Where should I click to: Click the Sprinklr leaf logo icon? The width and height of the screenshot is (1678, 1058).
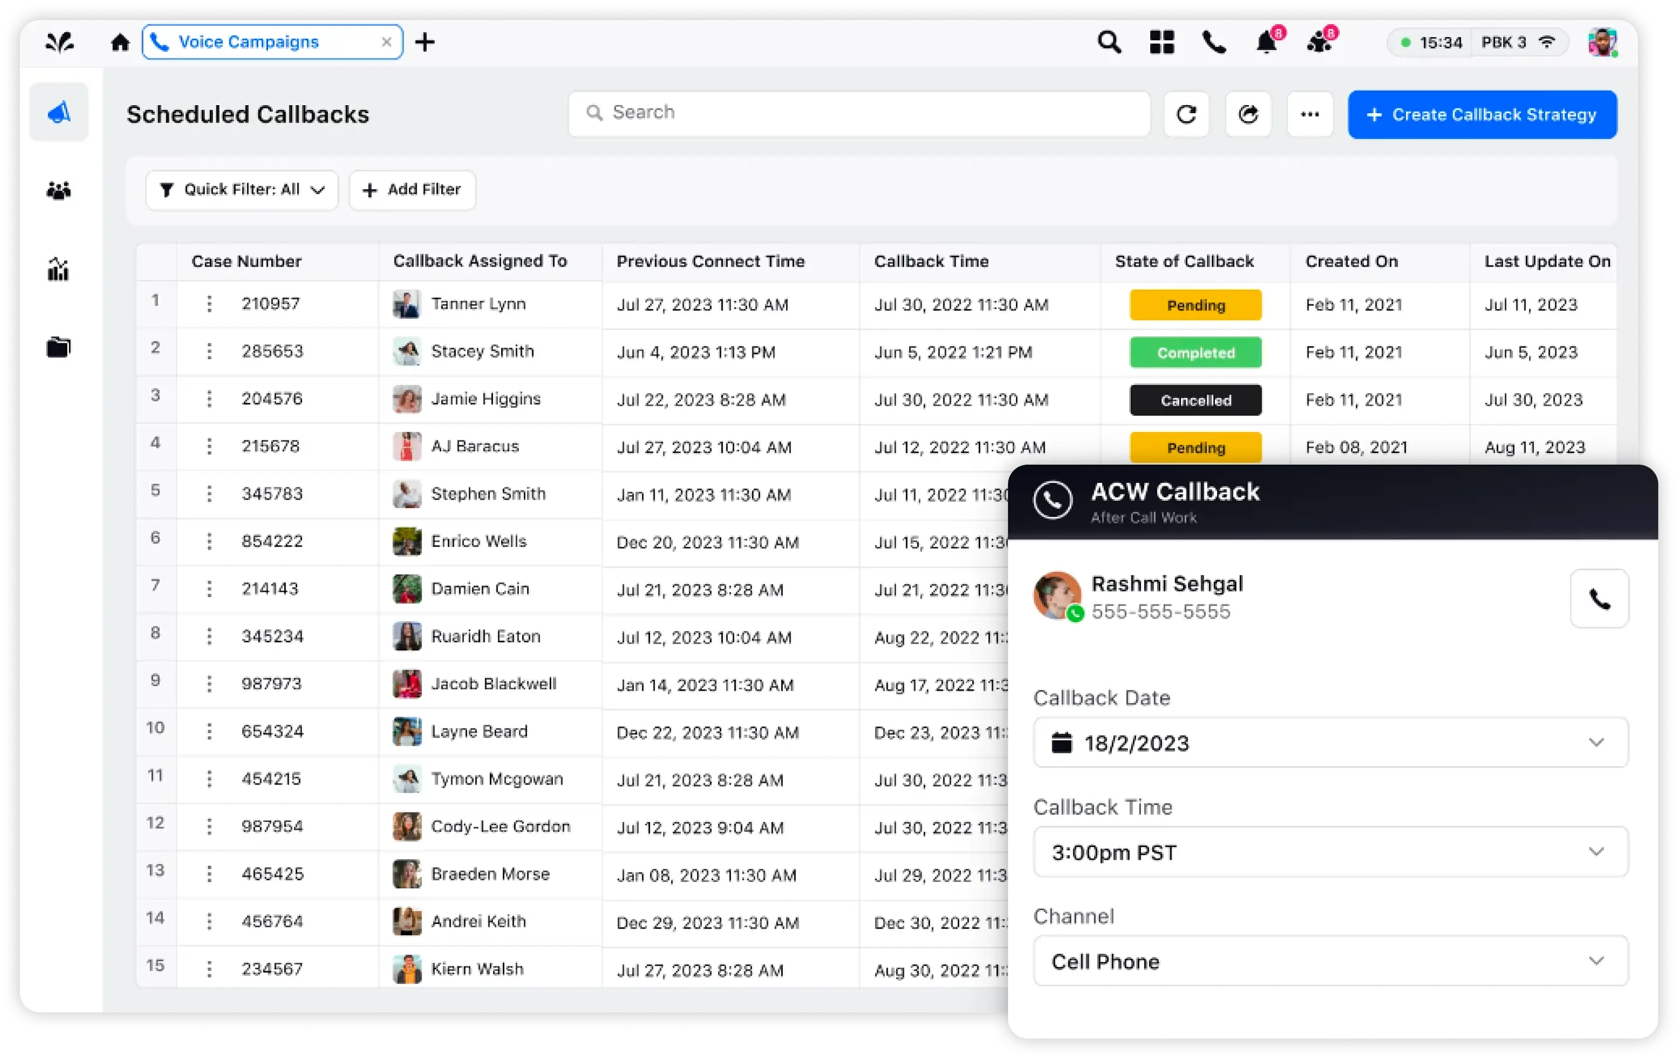click(x=59, y=42)
